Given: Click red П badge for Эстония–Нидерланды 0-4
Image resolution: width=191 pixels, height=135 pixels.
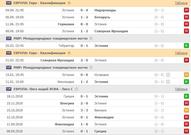Looking at the screenshot, I should pyautogui.click(x=186, y=10).
